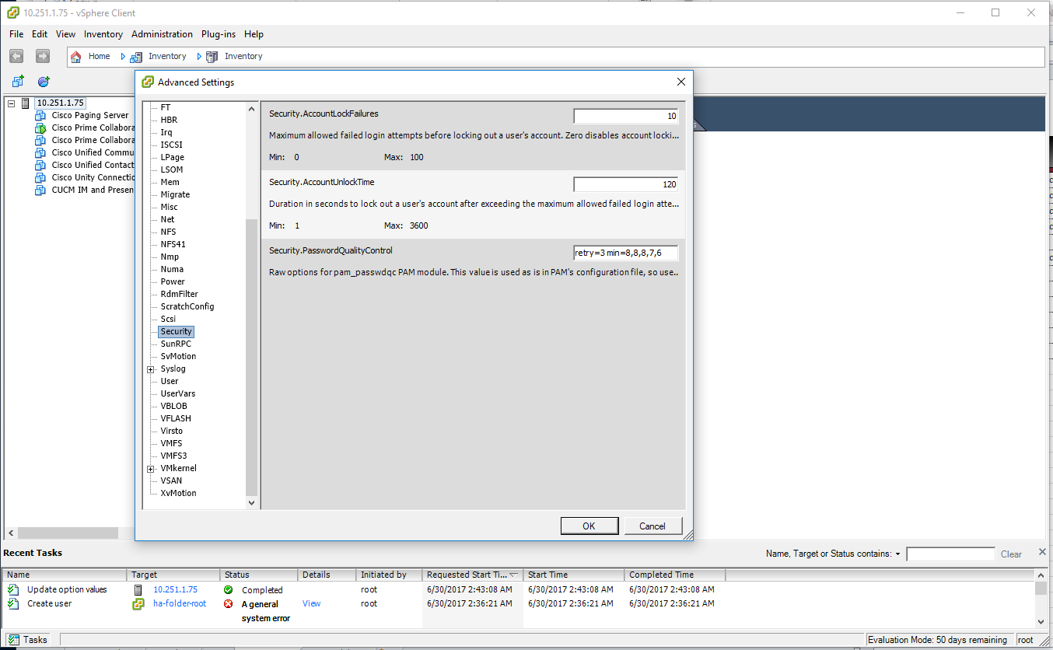Screen dimensions: 1053x650
Task: Collapse the 10.251.1.75 tree node
Action: coord(10,102)
